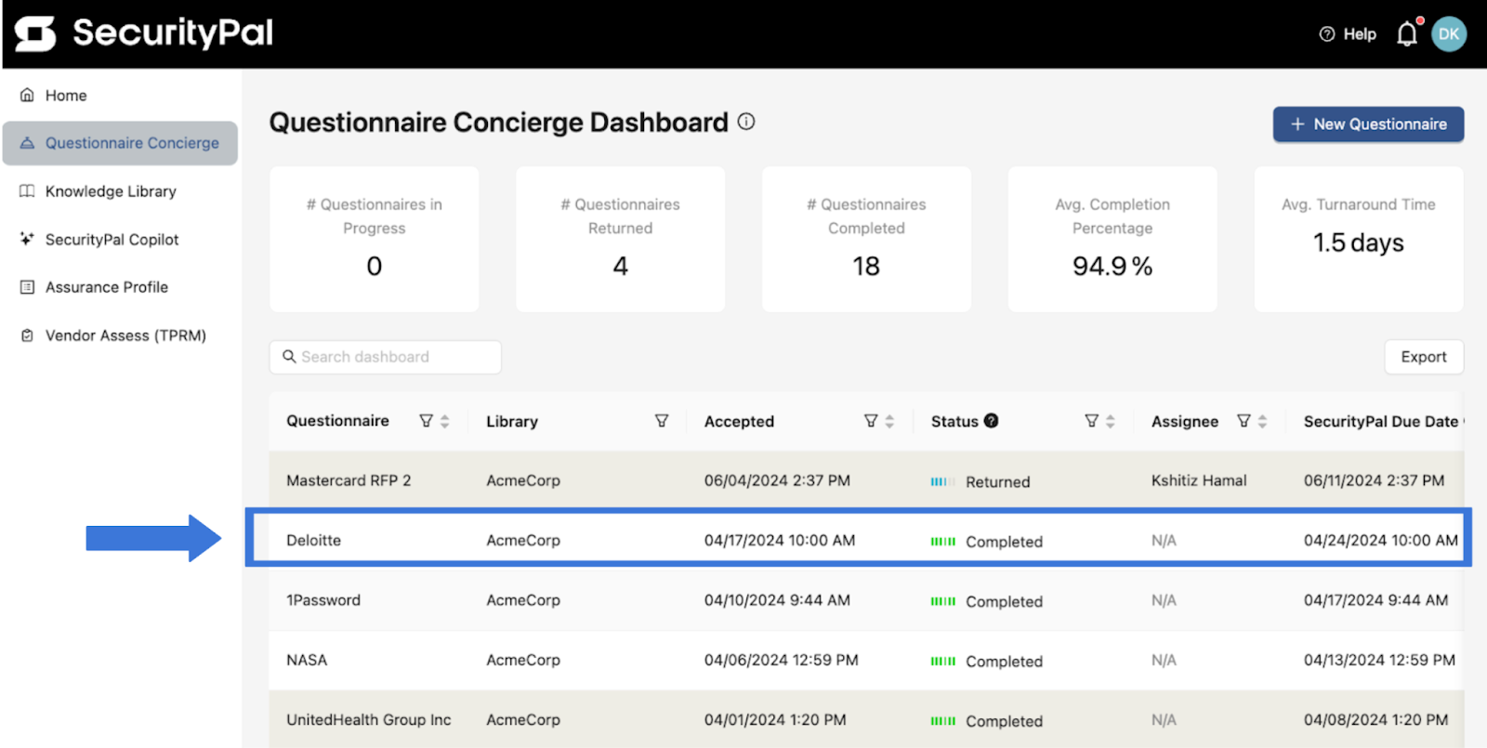
Task: Click due date 04/13/2024 12:59 PM
Action: 1379,660
